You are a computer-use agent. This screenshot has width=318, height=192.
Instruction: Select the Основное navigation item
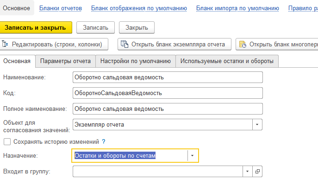(x=16, y=8)
